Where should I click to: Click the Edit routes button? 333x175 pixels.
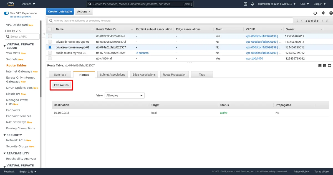point(61,85)
